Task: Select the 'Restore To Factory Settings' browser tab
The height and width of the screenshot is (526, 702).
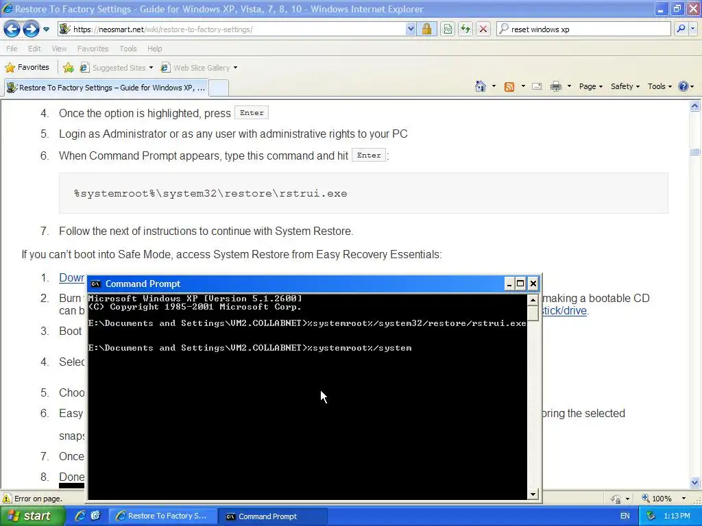Action: tap(106, 88)
